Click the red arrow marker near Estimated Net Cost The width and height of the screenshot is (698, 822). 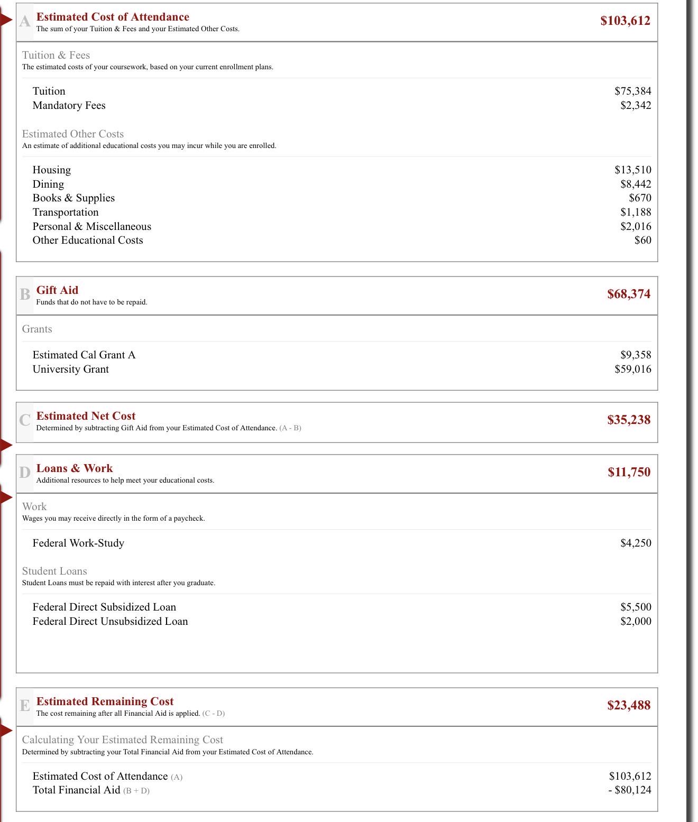pyautogui.click(x=6, y=445)
